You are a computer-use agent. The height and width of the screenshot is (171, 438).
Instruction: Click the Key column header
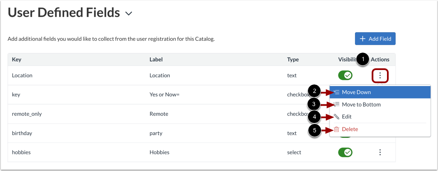[x=17, y=60]
